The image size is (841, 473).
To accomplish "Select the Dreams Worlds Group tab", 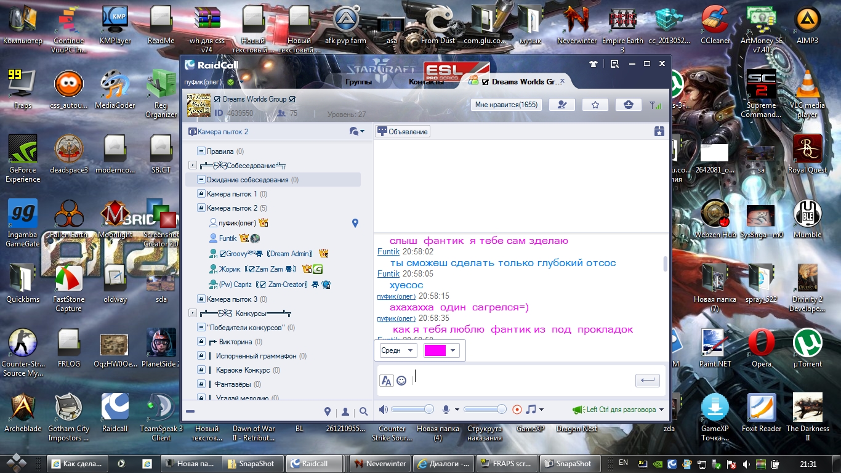I will click(517, 81).
